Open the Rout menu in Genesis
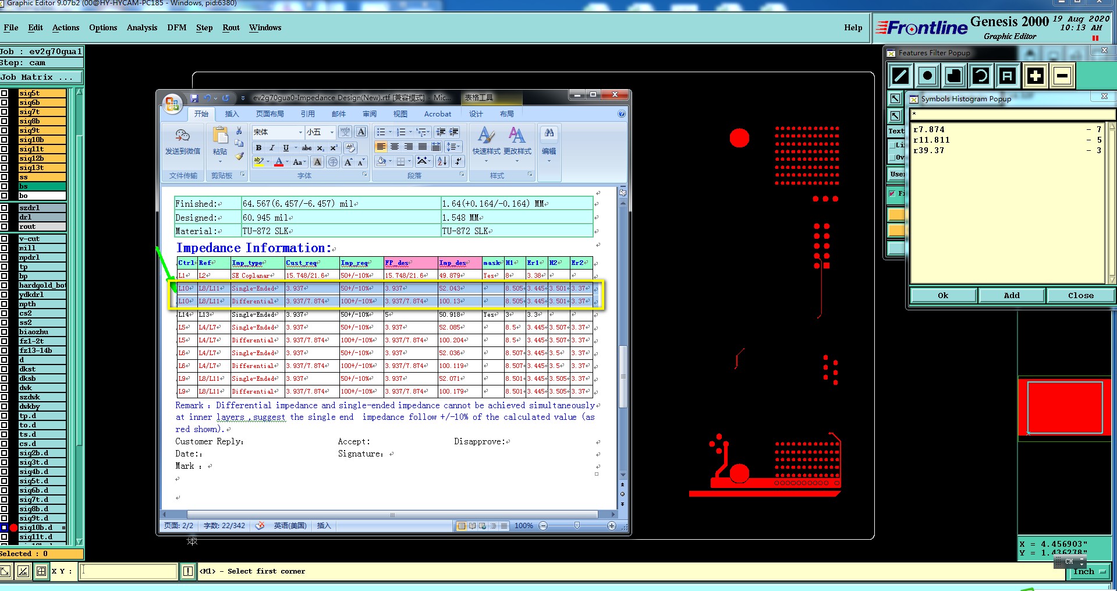Screen dimensions: 1117x591 click(x=231, y=27)
